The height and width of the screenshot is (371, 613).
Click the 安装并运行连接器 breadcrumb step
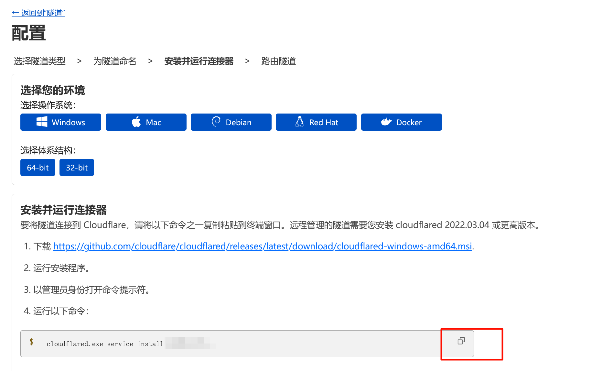click(199, 61)
